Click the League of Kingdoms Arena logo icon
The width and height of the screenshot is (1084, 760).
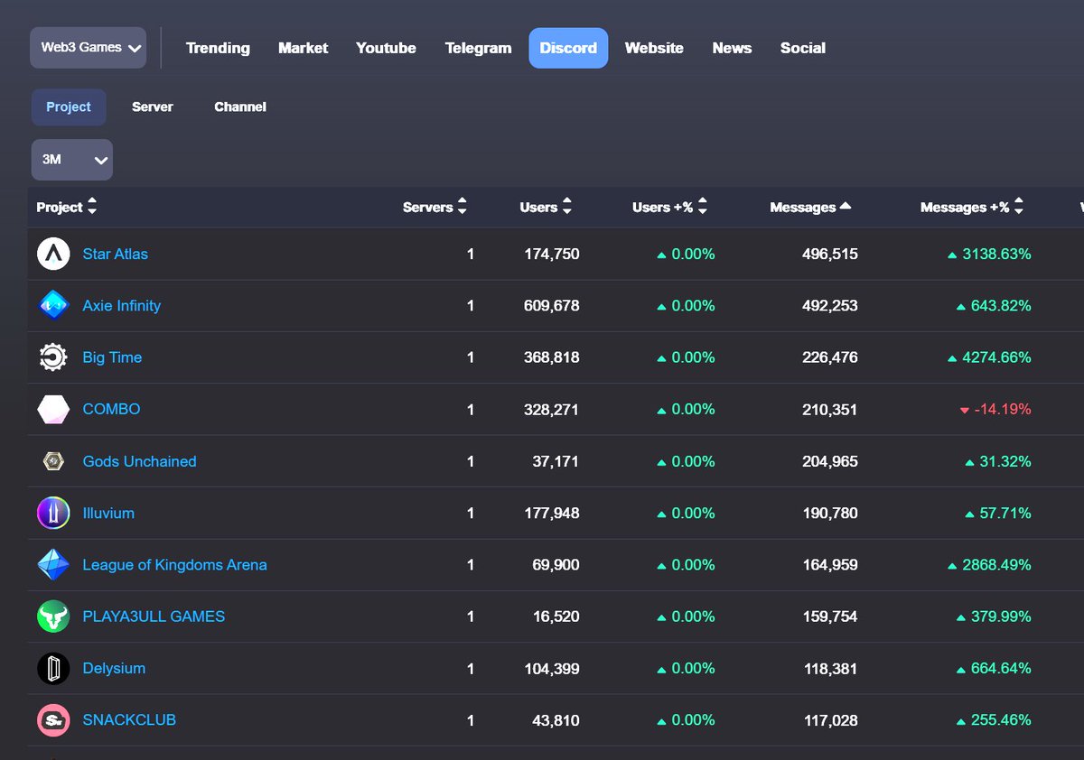(x=53, y=565)
